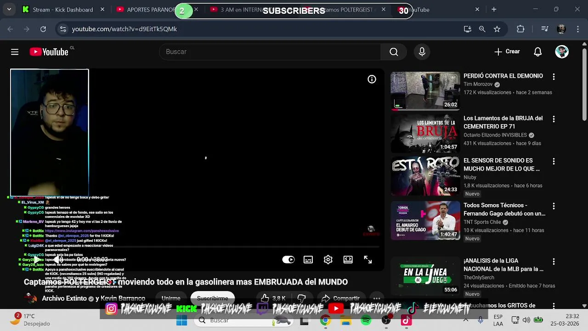Open options for BRUJA del CEMENTERIO video
Viewport: 588px width, 331px height.
click(x=554, y=119)
